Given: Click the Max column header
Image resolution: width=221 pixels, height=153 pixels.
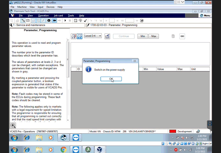Looking at the screenshot, I should click(x=183, y=69).
